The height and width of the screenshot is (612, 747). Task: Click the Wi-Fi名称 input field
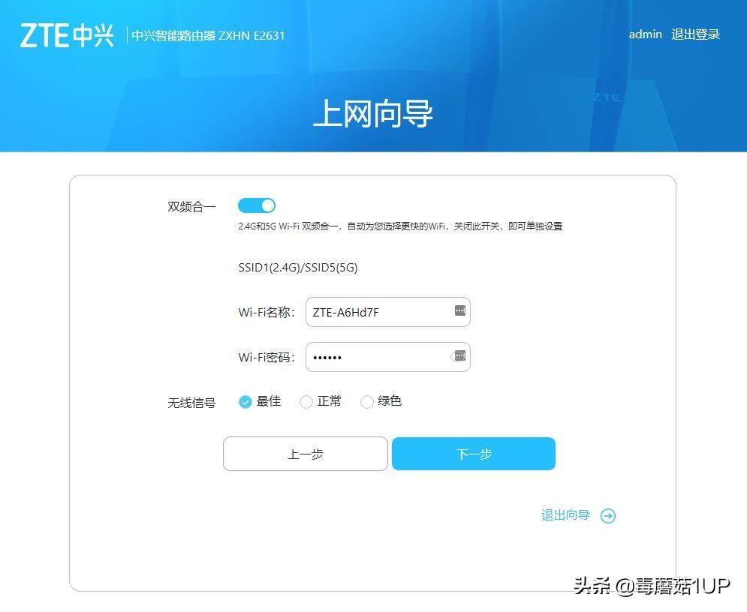coord(388,312)
